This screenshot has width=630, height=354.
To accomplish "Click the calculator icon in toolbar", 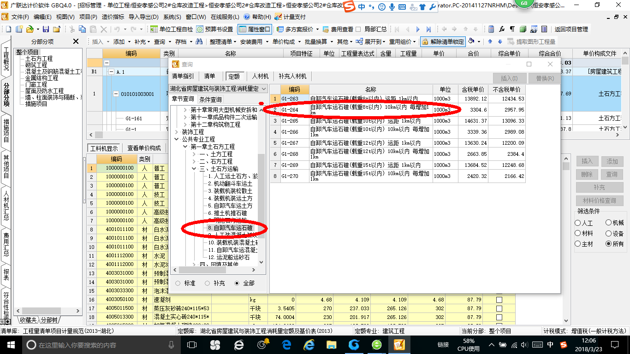I will click(491, 29).
